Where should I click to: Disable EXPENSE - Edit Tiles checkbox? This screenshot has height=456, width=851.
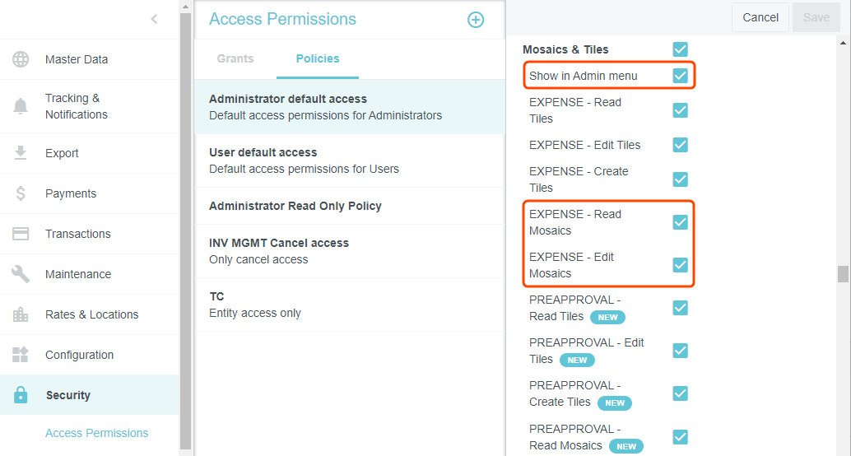680,145
